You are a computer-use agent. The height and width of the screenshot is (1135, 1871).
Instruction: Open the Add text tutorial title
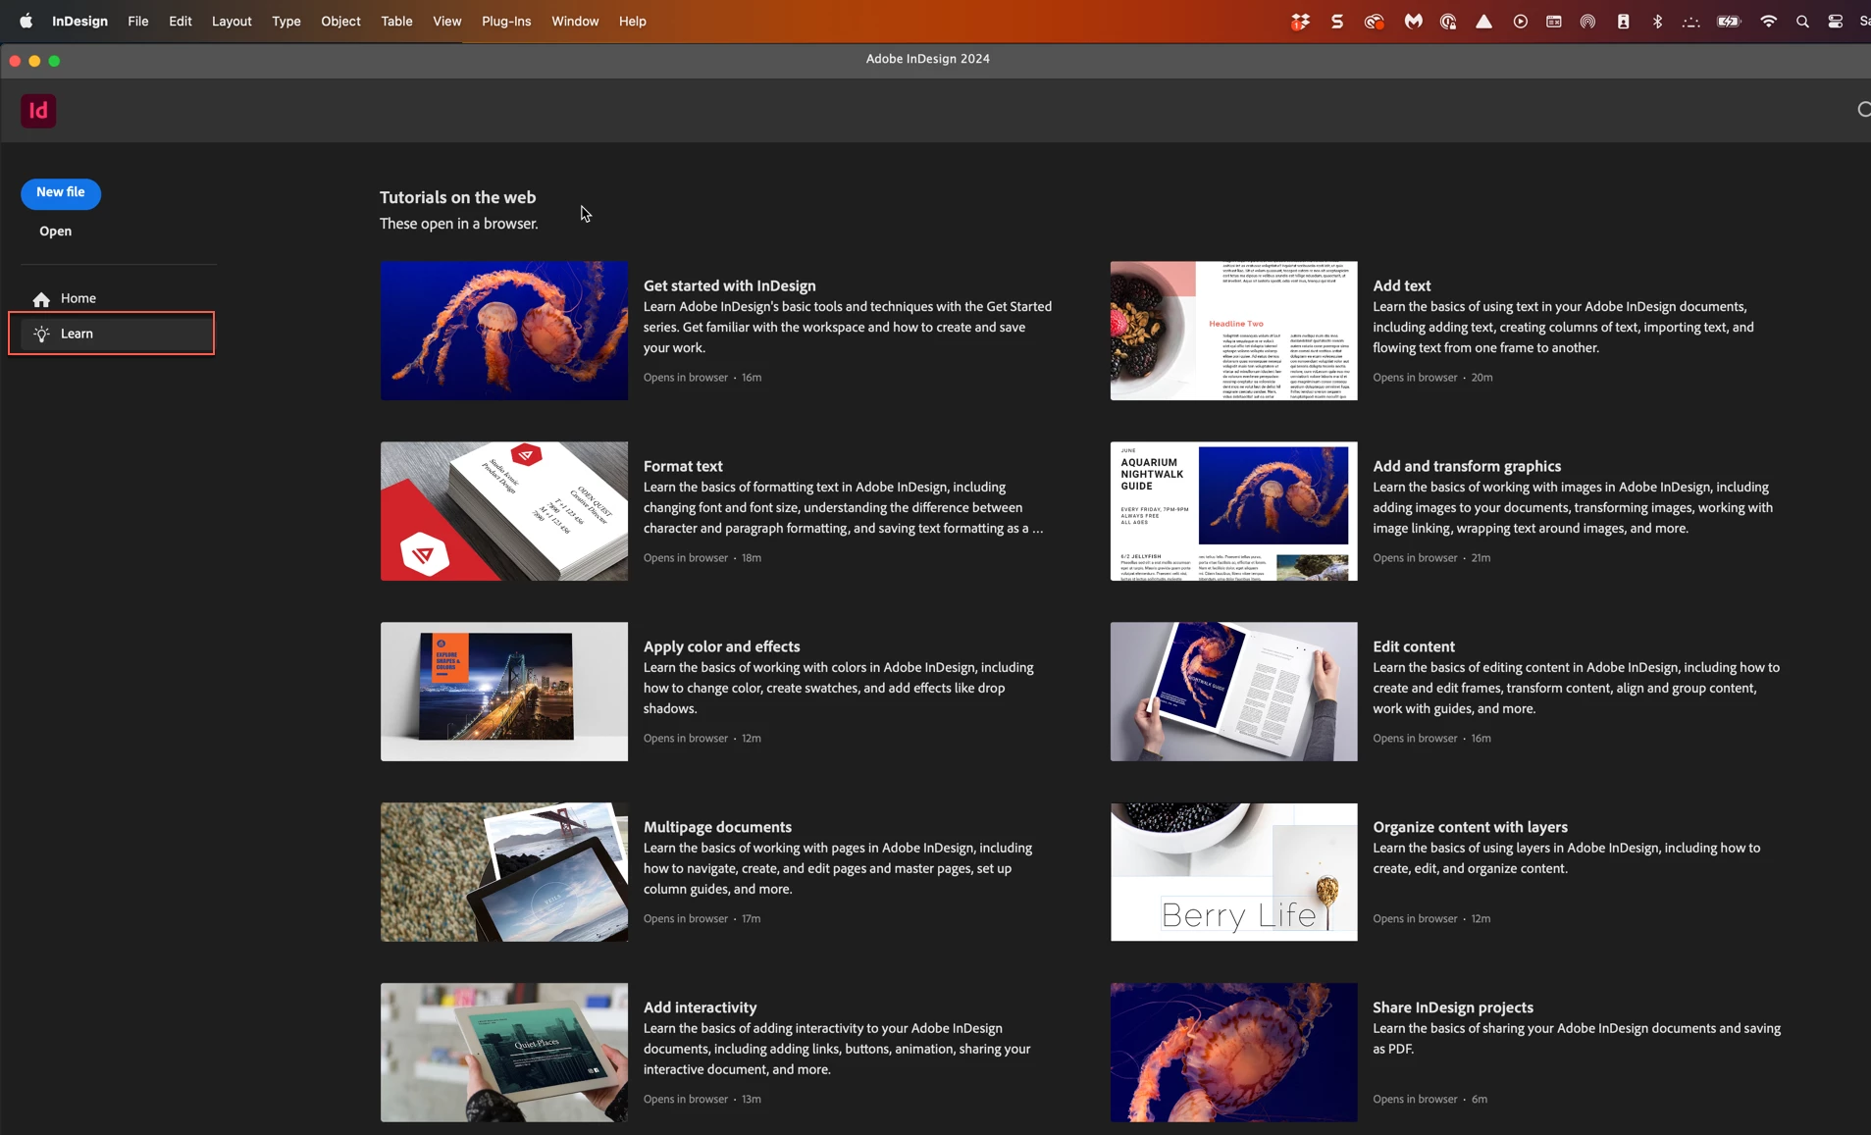[1401, 285]
